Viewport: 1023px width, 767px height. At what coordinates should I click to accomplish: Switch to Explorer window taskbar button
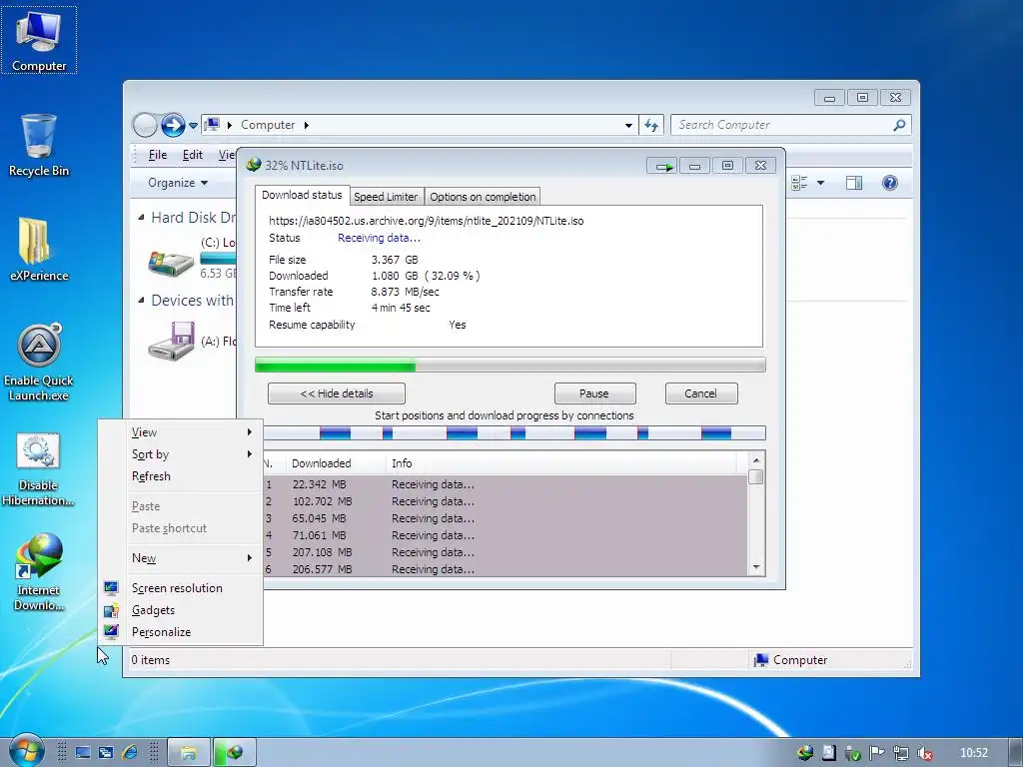tap(189, 753)
